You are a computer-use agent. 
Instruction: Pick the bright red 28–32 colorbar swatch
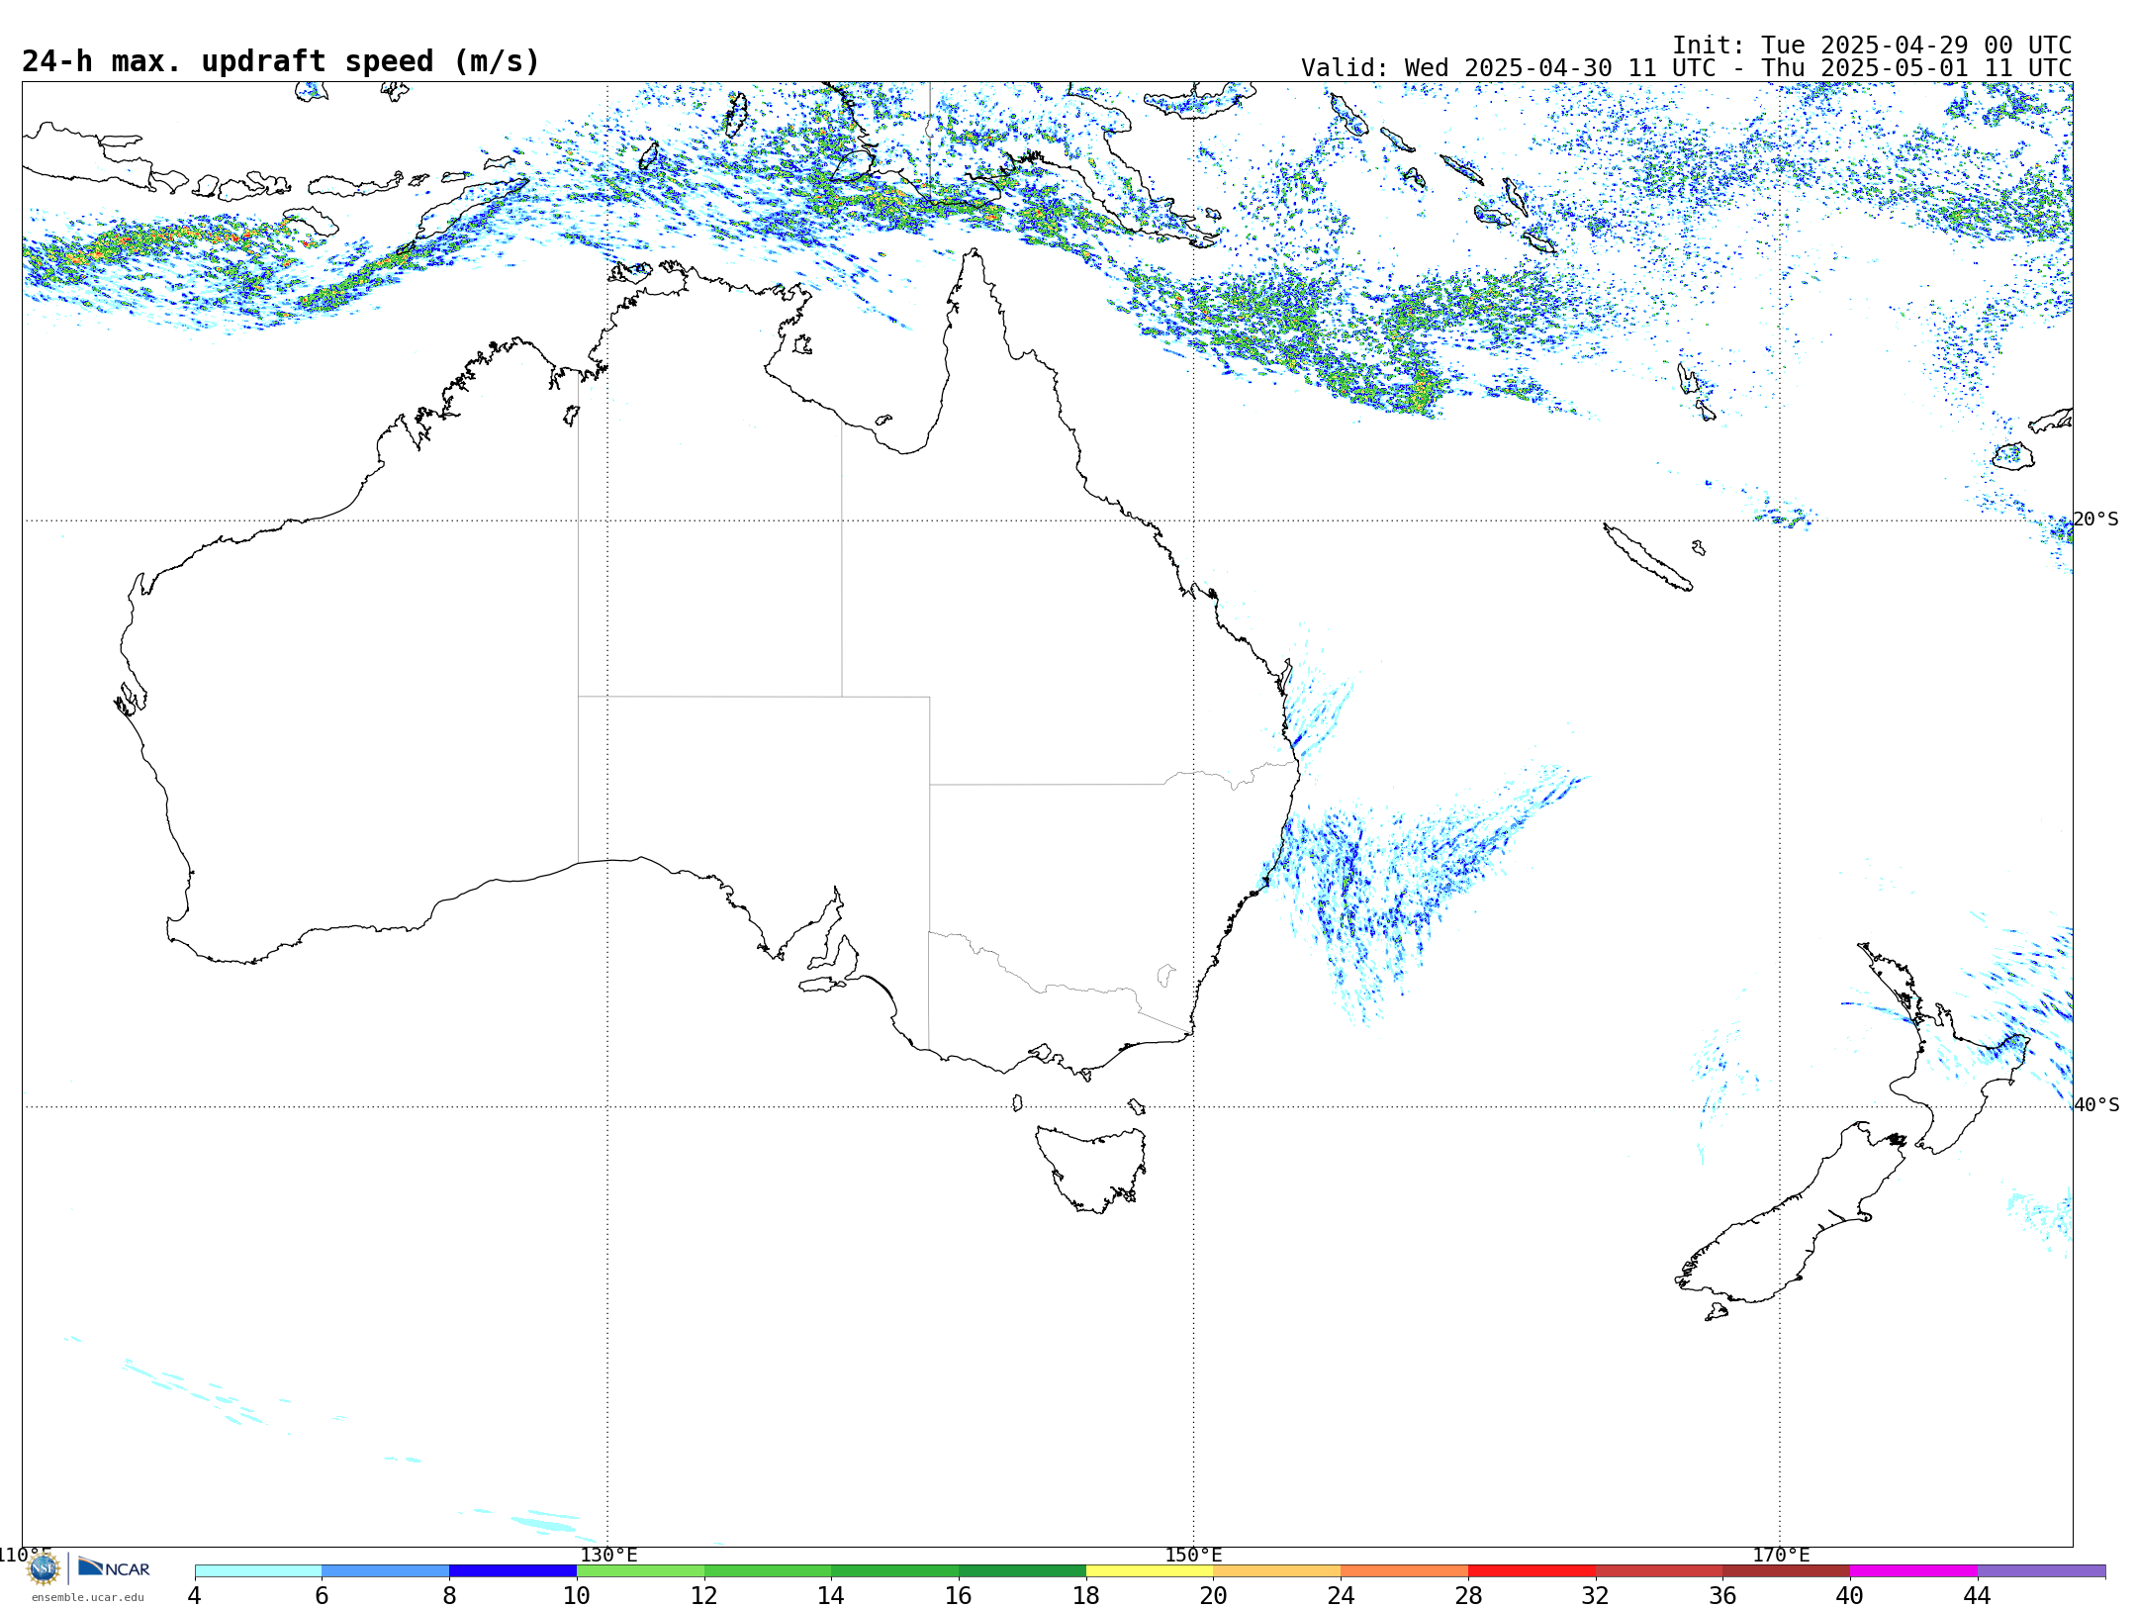(x=1532, y=1571)
